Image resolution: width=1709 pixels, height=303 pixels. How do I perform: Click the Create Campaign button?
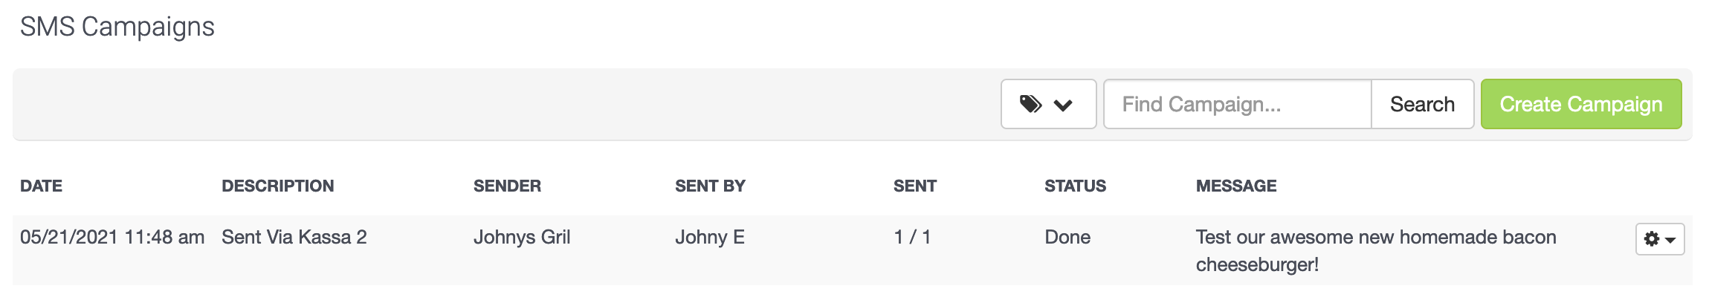point(1581,104)
